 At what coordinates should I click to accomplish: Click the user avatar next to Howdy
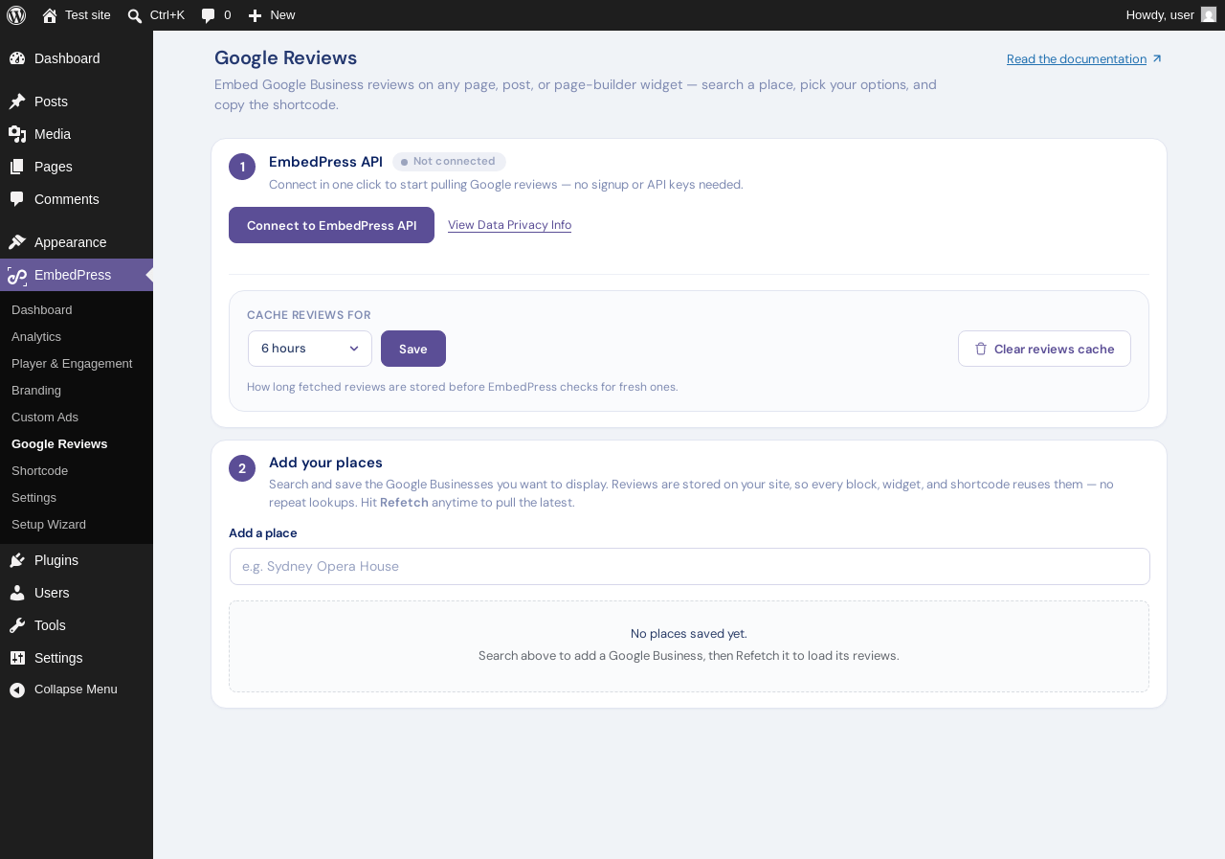click(1209, 14)
